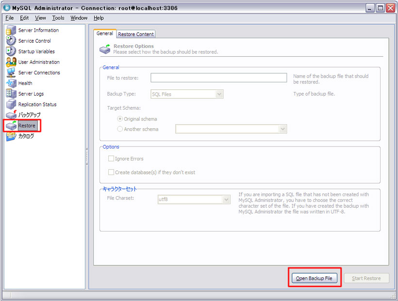Viewport: 398px width, 301px height.
Task: Expand the Backup Type dropdown
Action: pos(219,94)
